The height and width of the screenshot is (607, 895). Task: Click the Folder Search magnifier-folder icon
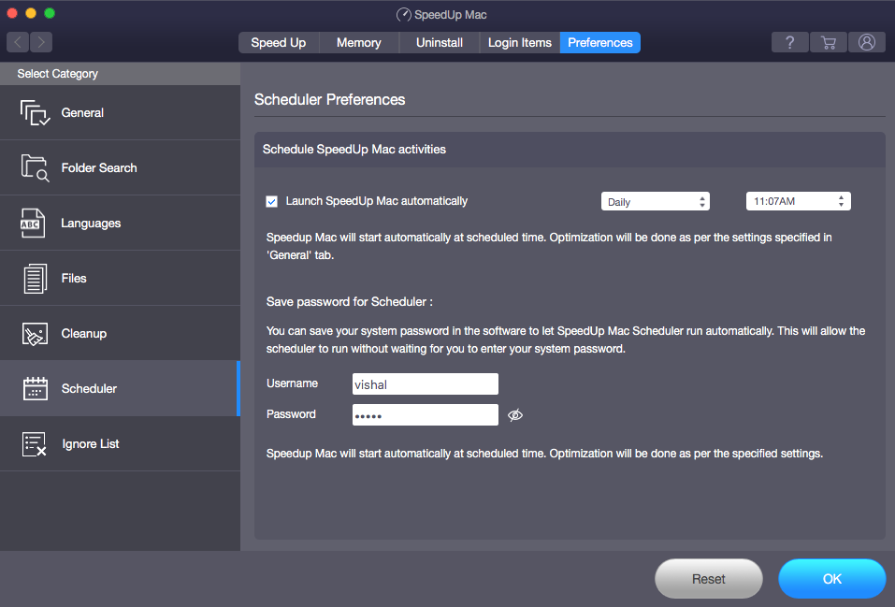[x=35, y=167]
